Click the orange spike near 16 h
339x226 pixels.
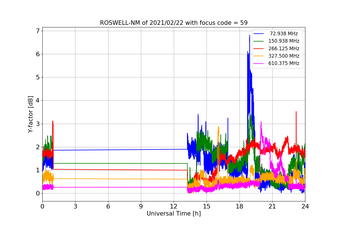[x=218, y=127]
